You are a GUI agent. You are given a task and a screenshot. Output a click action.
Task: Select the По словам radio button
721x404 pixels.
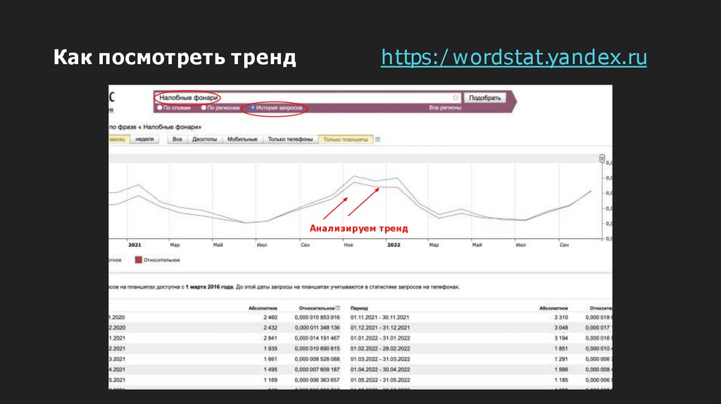coord(160,108)
